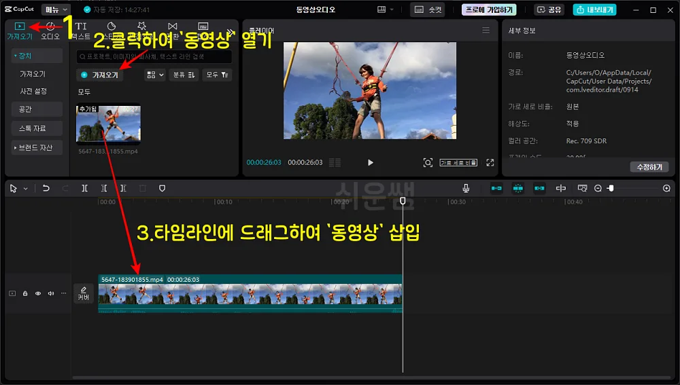
Task: Click the delete-right trim icon
Action: click(123, 188)
